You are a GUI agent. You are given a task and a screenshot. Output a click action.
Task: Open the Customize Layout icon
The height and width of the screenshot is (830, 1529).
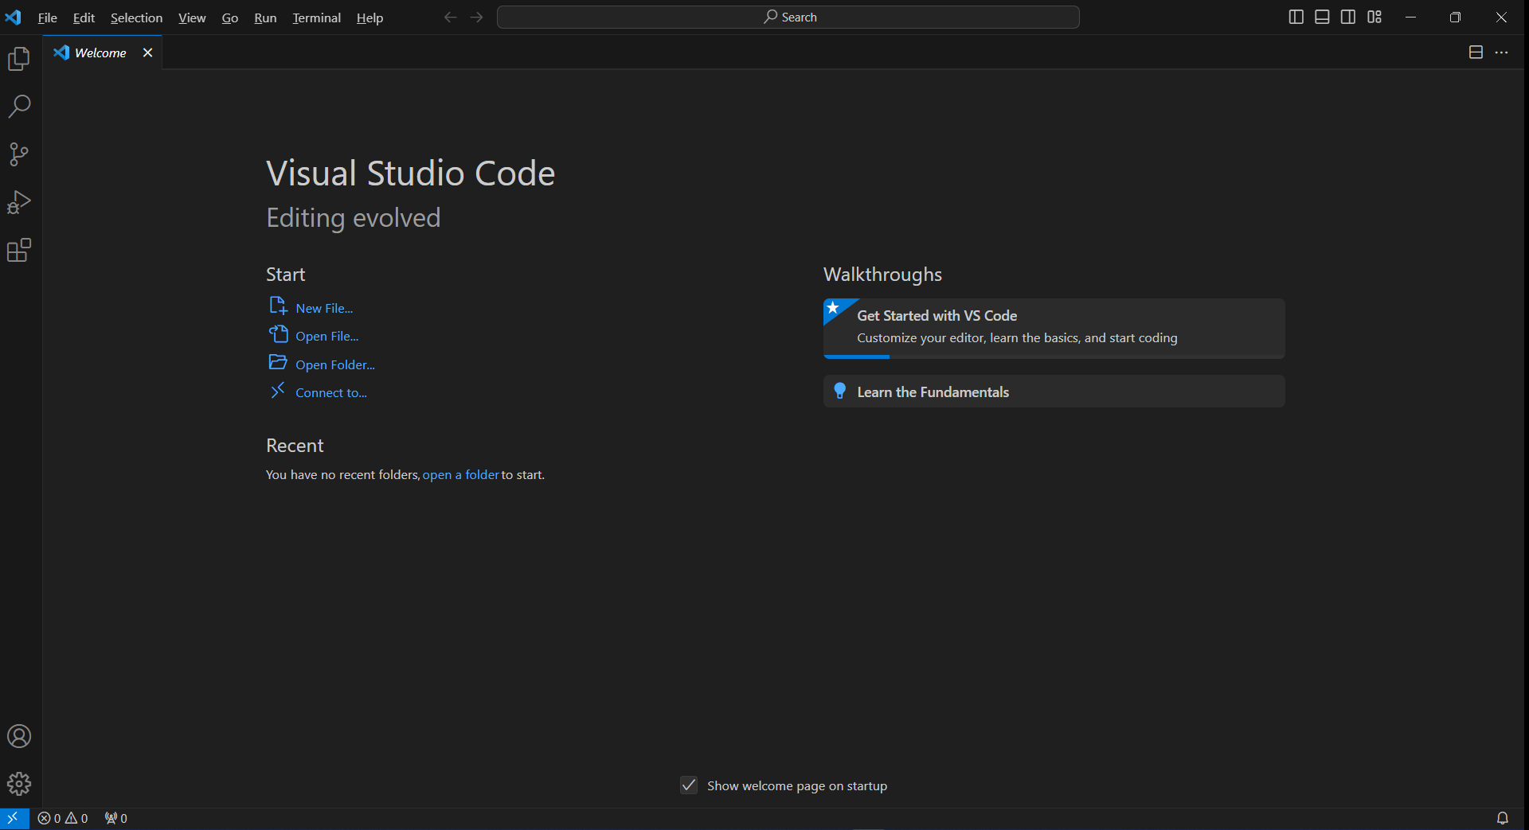(x=1375, y=17)
